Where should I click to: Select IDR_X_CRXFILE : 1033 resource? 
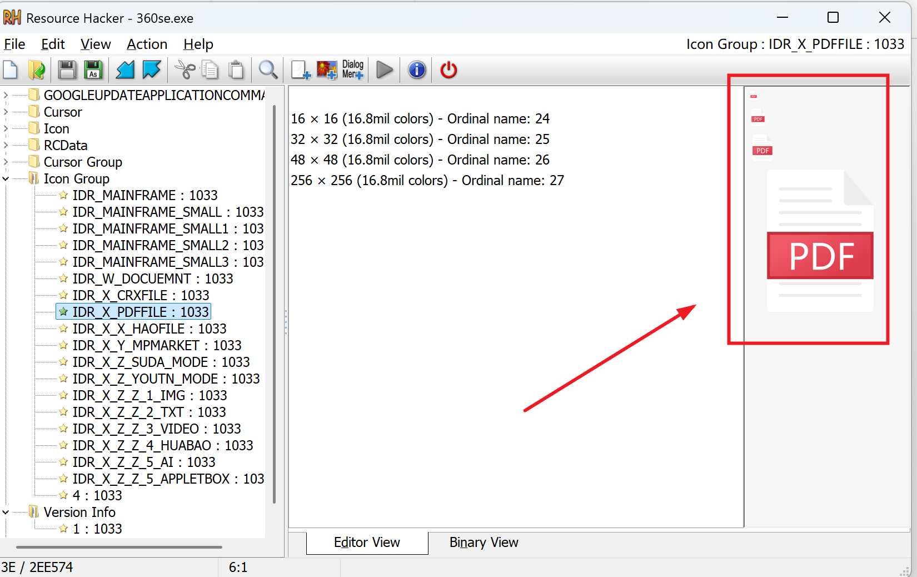click(141, 295)
